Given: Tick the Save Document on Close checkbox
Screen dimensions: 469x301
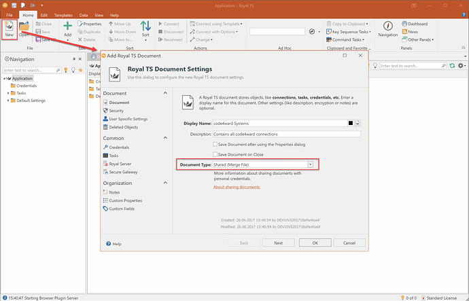Looking at the screenshot, I should pyautogui.click(x=215, y=154).
